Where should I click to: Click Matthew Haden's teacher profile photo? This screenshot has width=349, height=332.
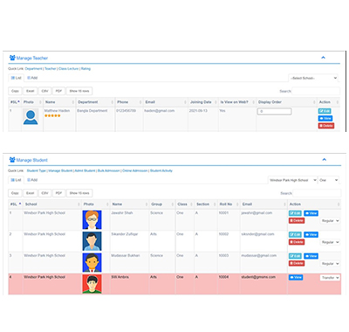31,117
